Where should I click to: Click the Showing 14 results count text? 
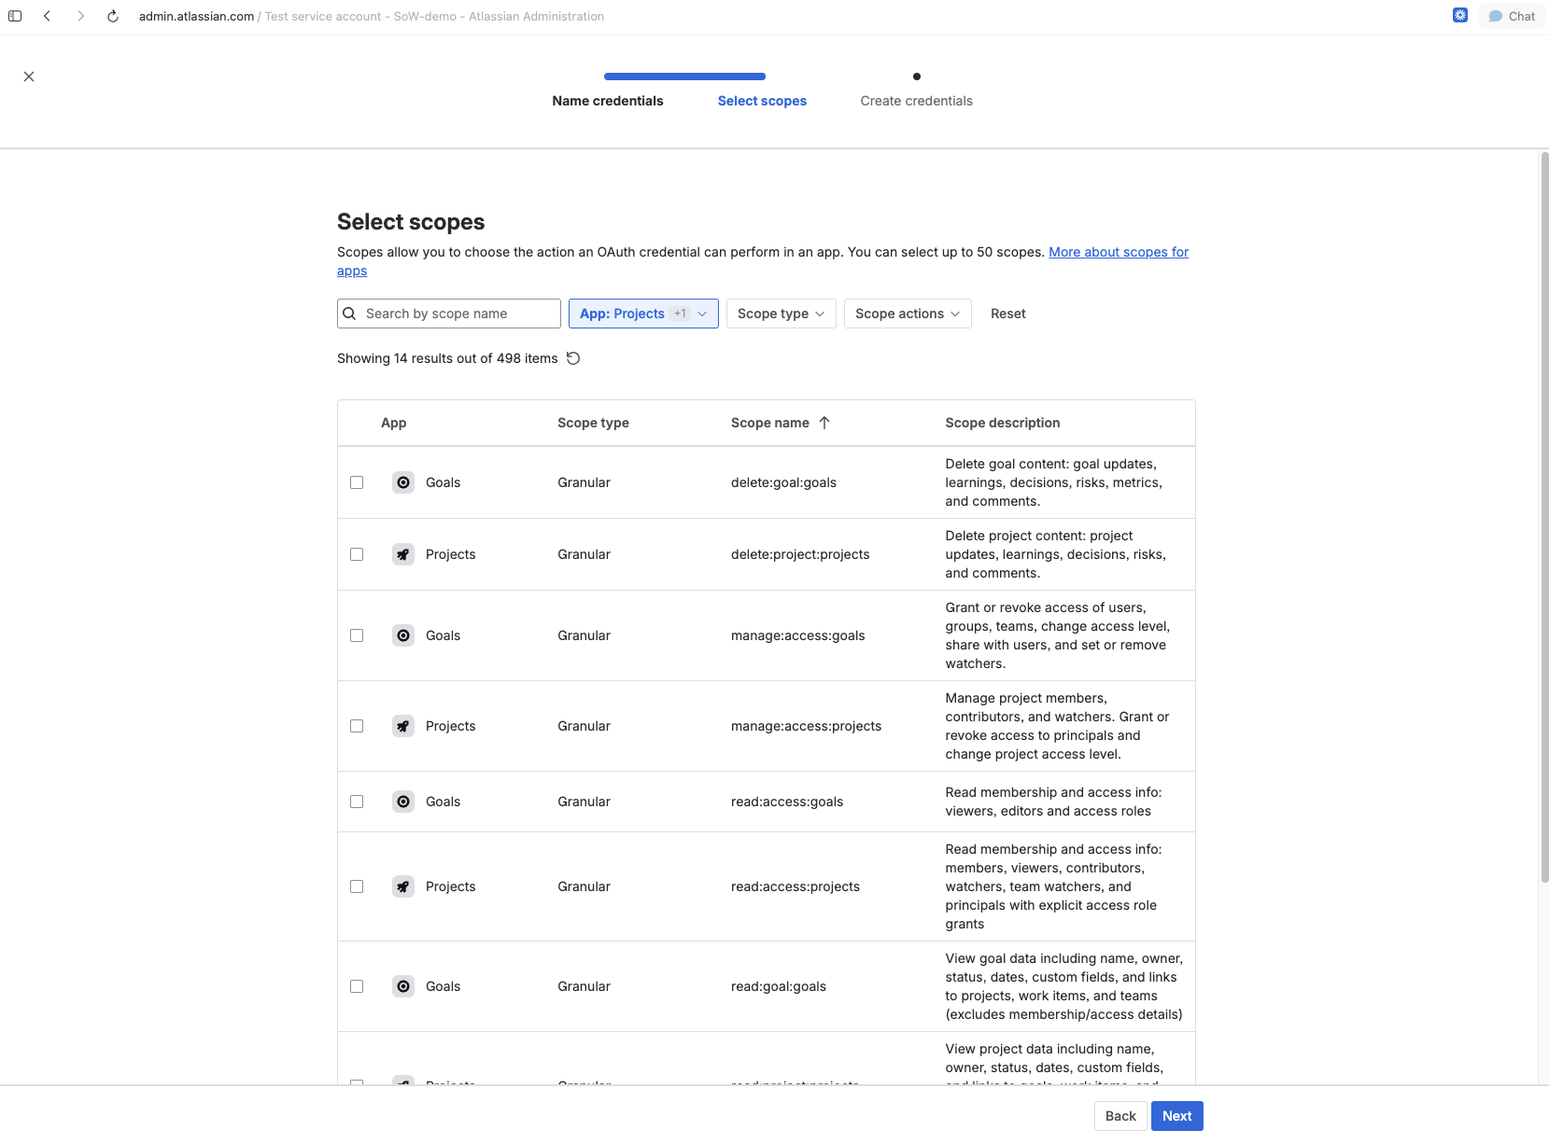click(x=447, y=358)
